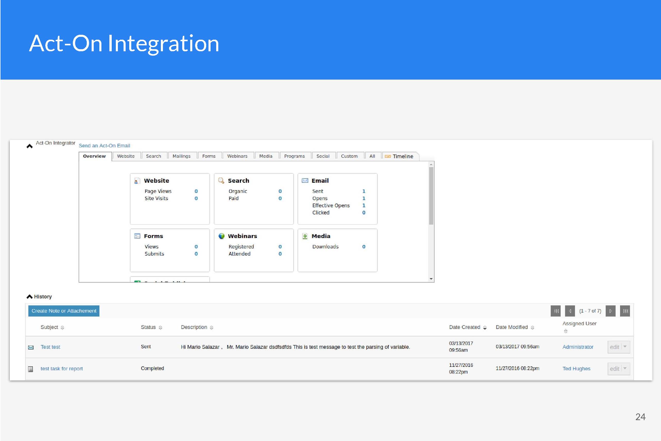Image resolution: width=661 pixels, height=441 pixels.
Task: Click the Forms Submits count value
Action: 196,254
